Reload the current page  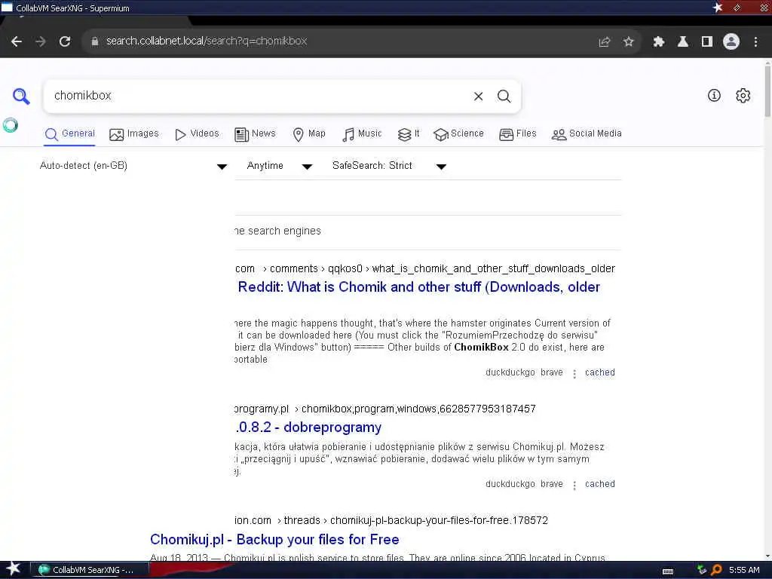[65, 41]
